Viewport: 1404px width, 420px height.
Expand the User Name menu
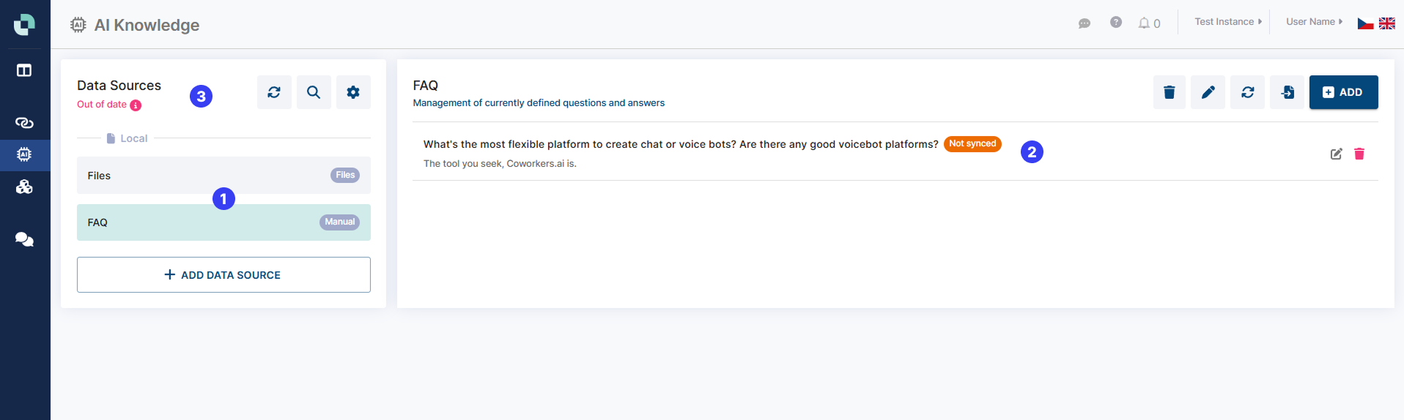[1314, 22]
